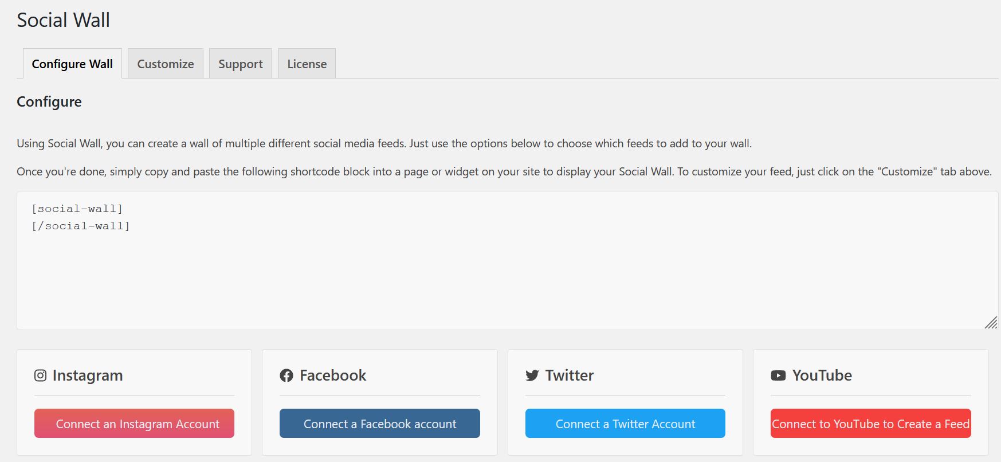This screenshot has height=462, width=1001.
Task: Click the Facebook card heading text
Action: pyautogui.click(x=333, y=375)
